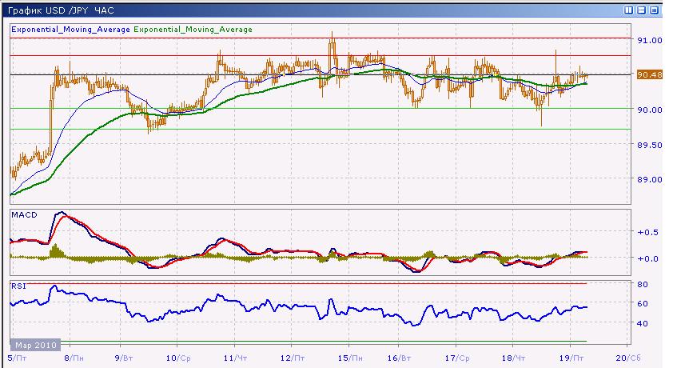Viewport: 673px width, 368px height.
Task: Maximize the chart with the square icon
Action: tap(655, 10)
